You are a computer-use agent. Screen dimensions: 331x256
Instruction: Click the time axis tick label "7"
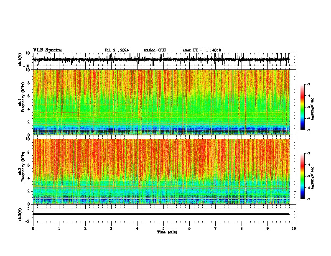click(216, 228)
